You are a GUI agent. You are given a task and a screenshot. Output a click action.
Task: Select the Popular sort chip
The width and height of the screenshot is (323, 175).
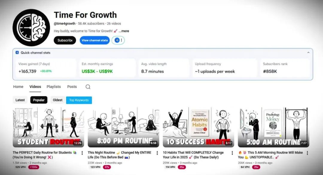[x=39, y=100]
